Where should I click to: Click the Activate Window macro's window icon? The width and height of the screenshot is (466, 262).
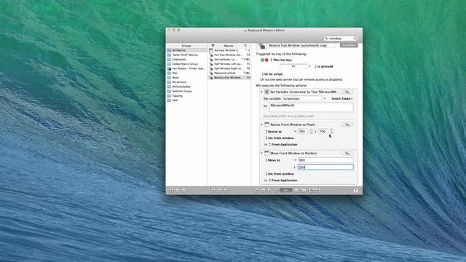(211, 50)
